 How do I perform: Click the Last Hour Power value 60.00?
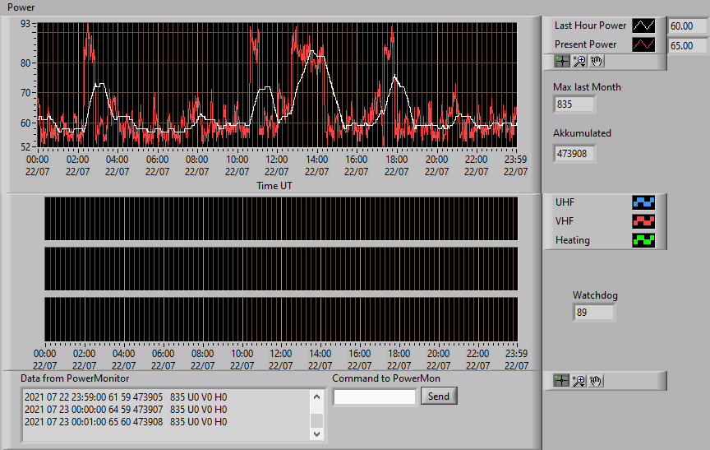coord(688,26)
